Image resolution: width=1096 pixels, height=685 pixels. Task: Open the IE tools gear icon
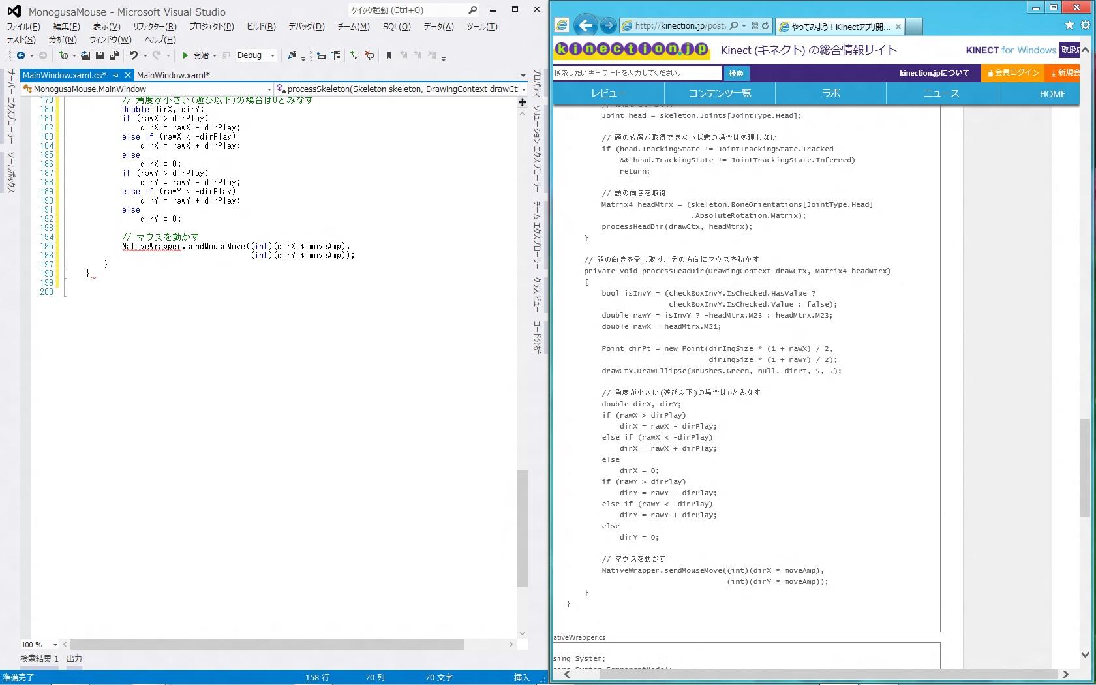[x=1085, y=25]
